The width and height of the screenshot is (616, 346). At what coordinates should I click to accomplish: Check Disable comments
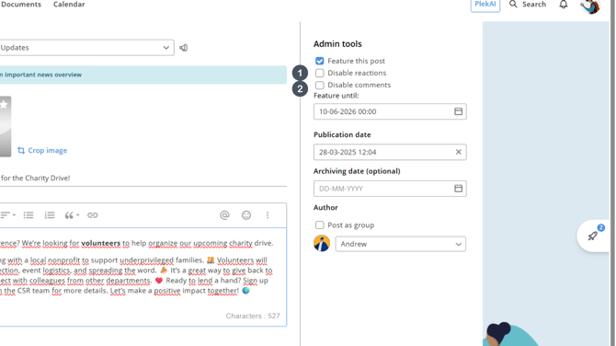[x=319, y=85]
